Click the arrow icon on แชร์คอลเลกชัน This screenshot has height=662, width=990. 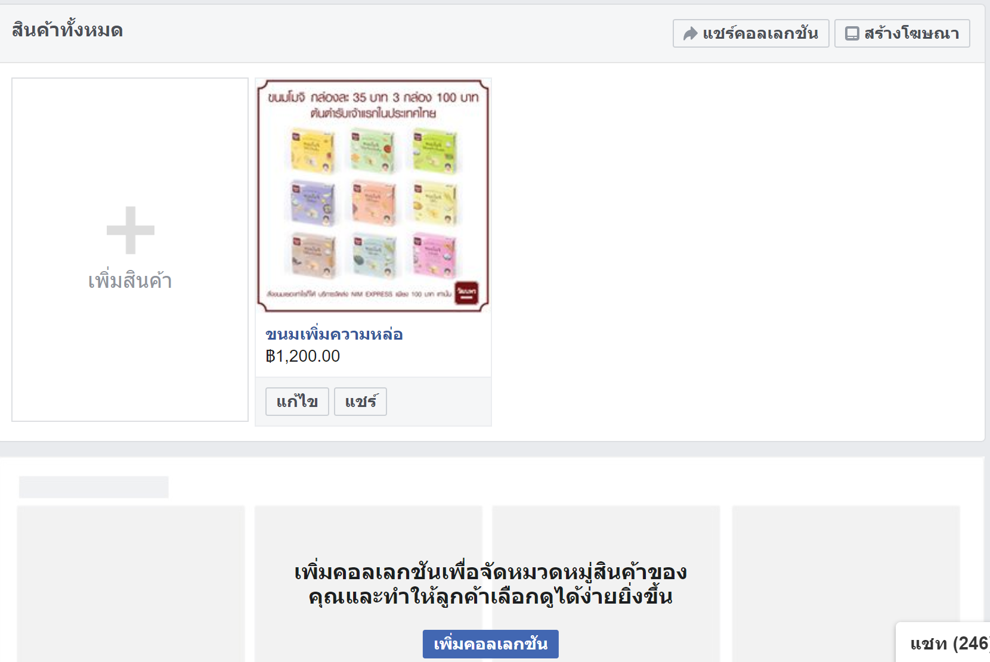[690, 33]
